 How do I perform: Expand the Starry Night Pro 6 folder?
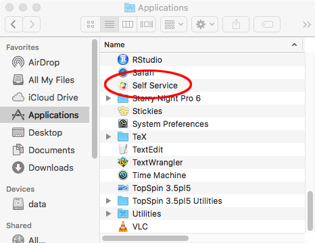pos(108,99)
